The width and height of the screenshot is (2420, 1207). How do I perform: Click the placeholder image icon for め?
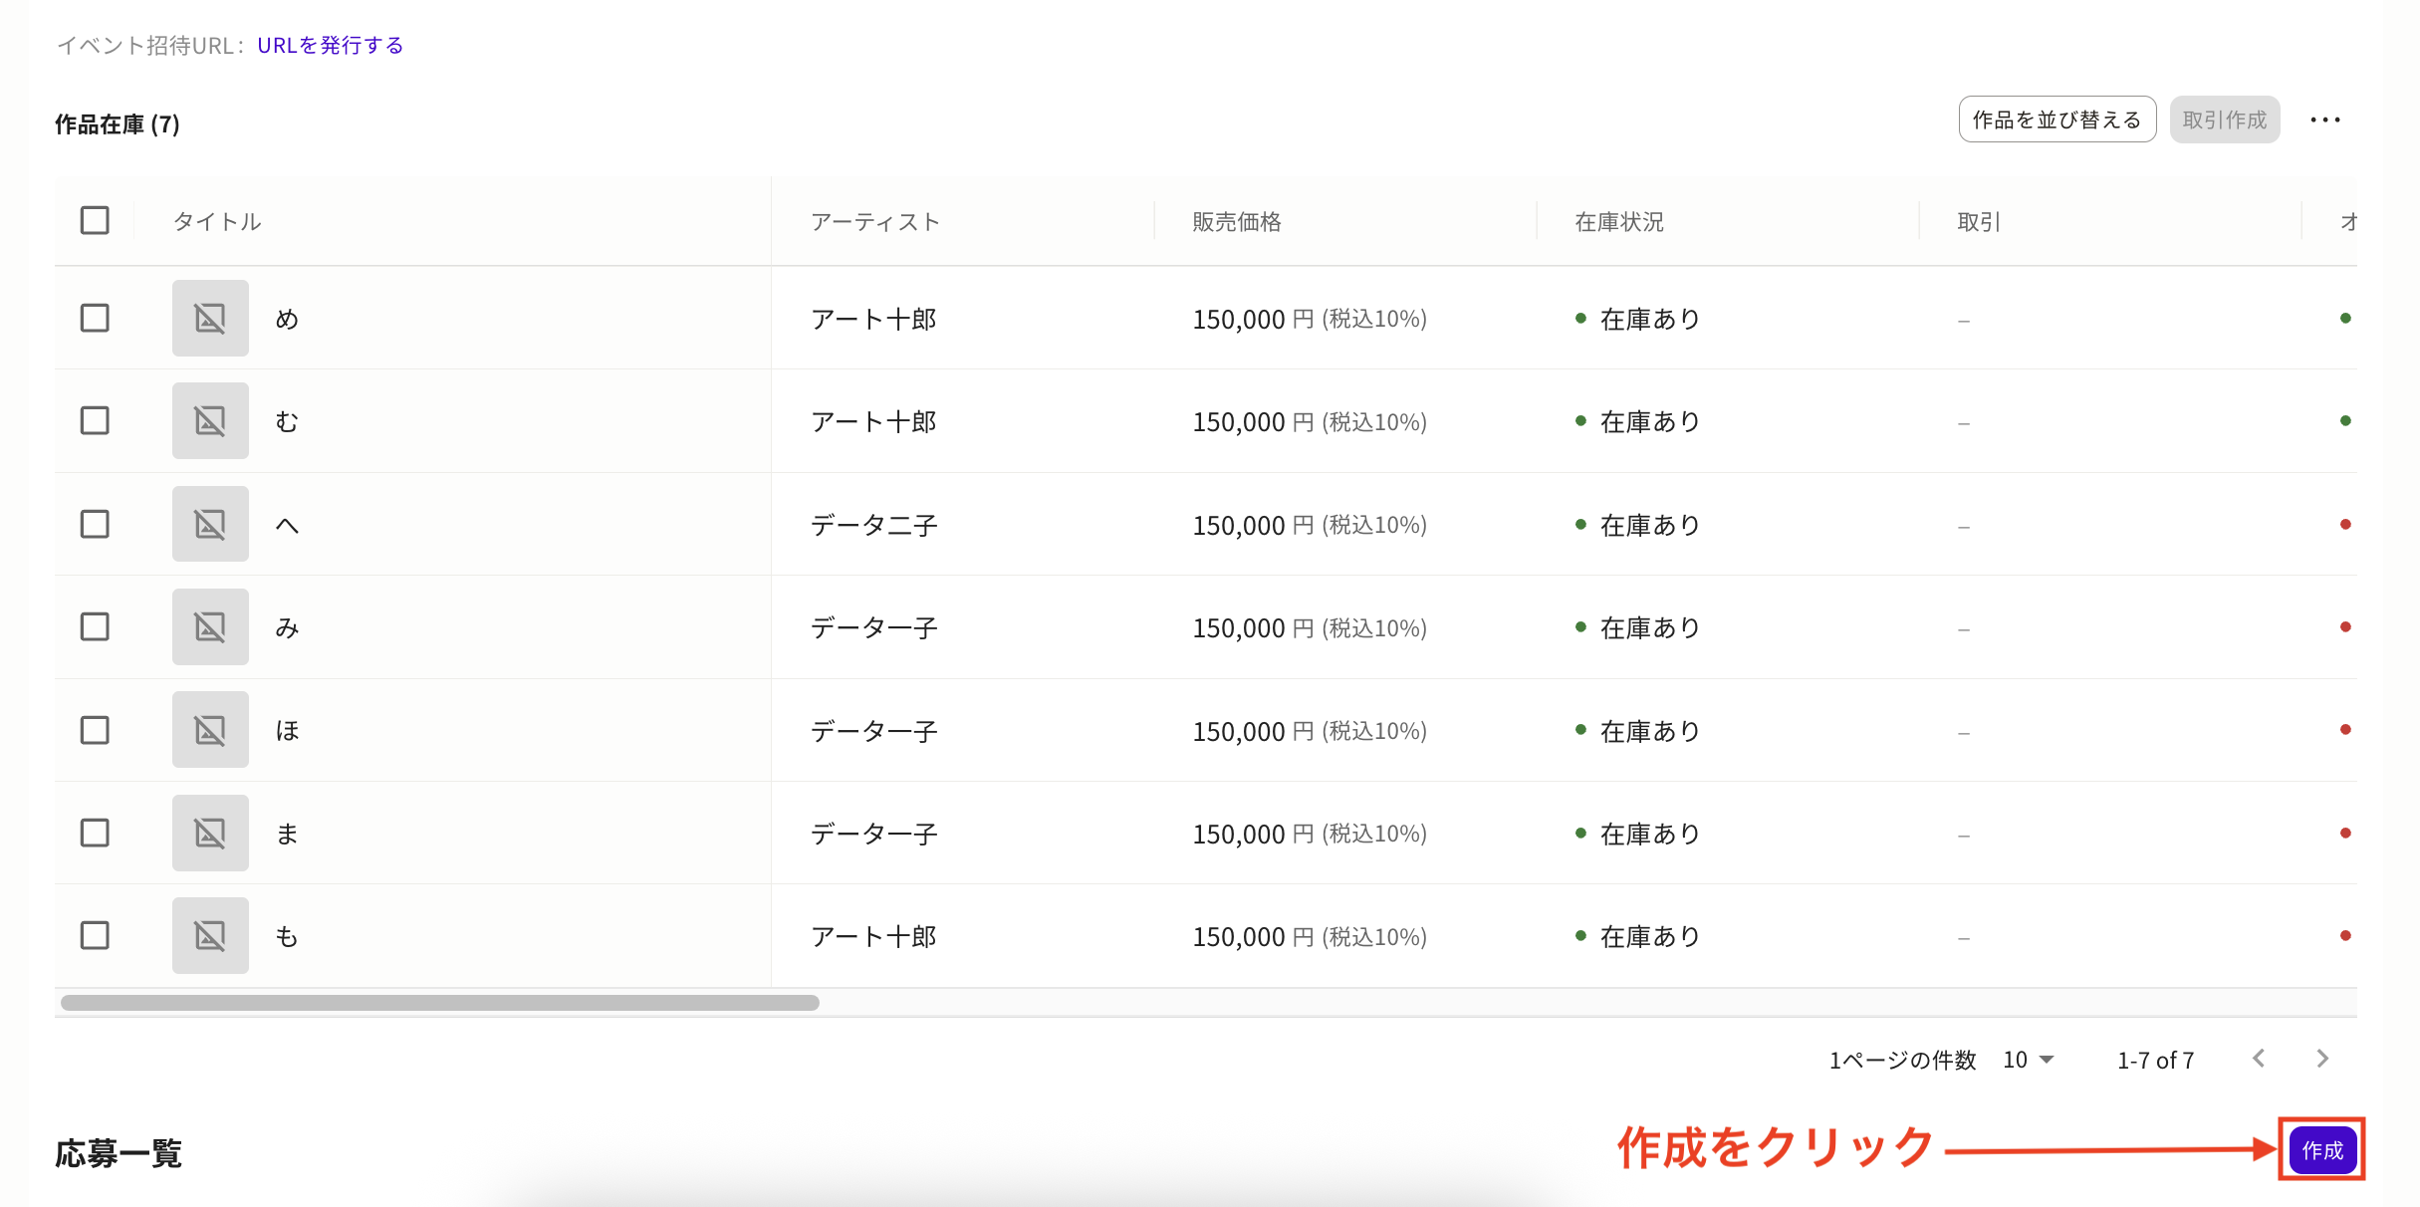coord(210,319)
